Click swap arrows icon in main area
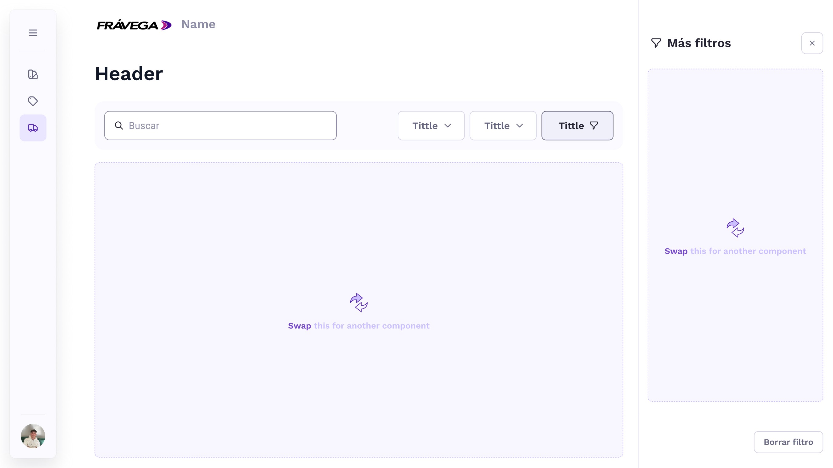 [x=359, y=302]
